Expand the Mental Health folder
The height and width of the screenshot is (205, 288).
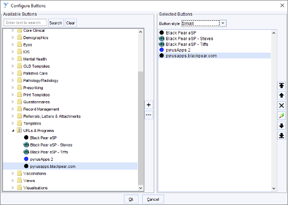(x=13, y=59)
